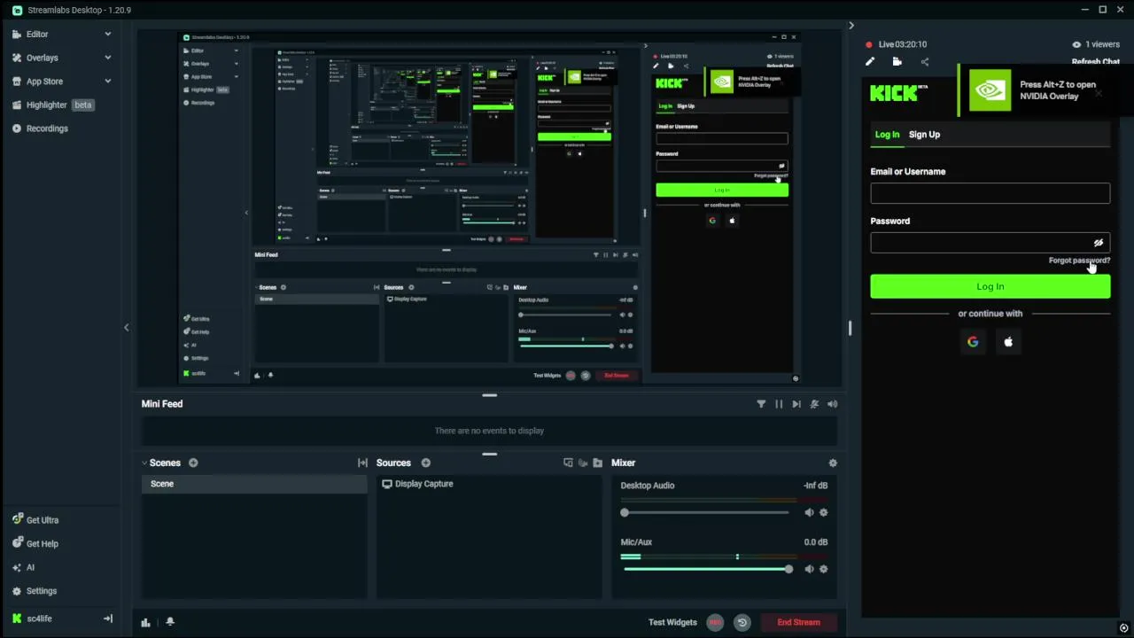Image resolution: width=1134 pixels, height=638 pixels.
Task: Toggle password visibility eye icon
Action: (x=1099, y=243)
